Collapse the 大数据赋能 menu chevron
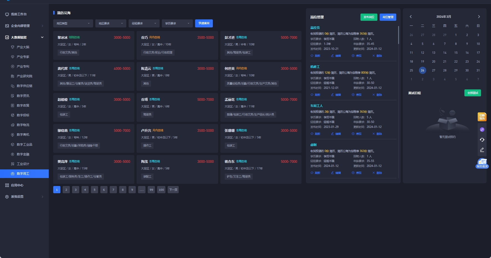Image resolution: width=491 pixels, height=258 pixels. (42, 37)
